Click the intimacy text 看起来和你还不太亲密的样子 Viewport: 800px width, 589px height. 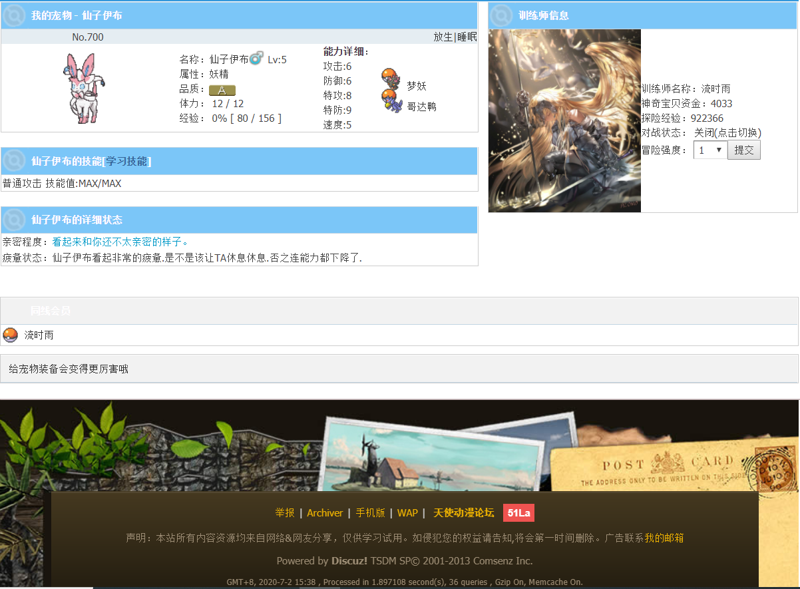point(120,242)
